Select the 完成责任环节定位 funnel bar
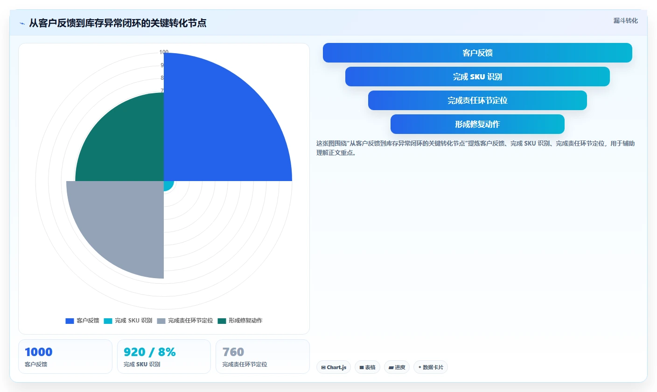Viewport: 657px width, 392px height. tap(477, 100)
